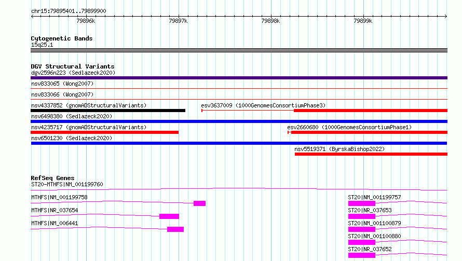Select the esv3637009 thick red bar
The height and width of the screenshot is (261, 462).
coord(371,111)
